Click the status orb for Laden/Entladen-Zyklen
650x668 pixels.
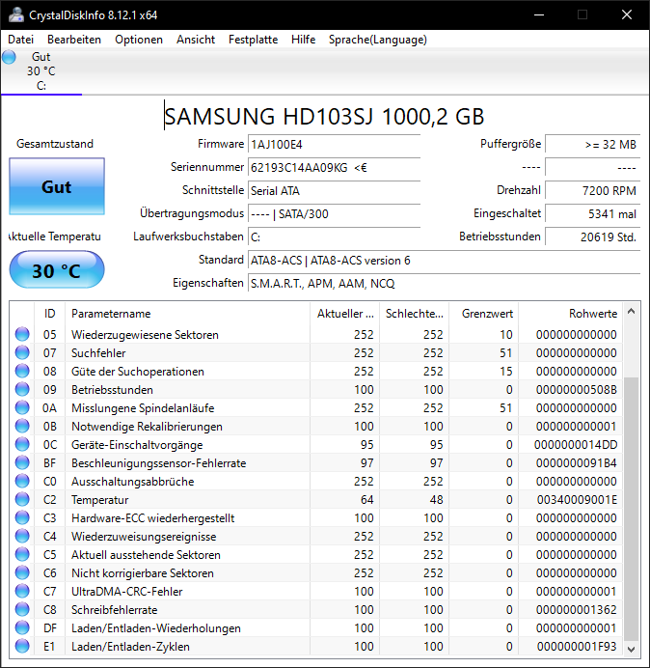[x=22, y=646]
